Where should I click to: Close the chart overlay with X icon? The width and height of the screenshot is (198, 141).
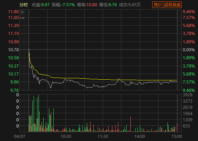[x=22, y=12]
